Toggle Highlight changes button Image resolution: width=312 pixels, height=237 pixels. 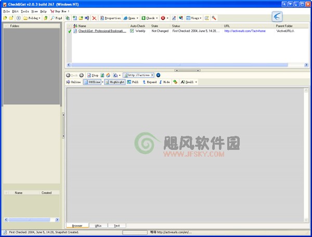click(x=115, y=82)
